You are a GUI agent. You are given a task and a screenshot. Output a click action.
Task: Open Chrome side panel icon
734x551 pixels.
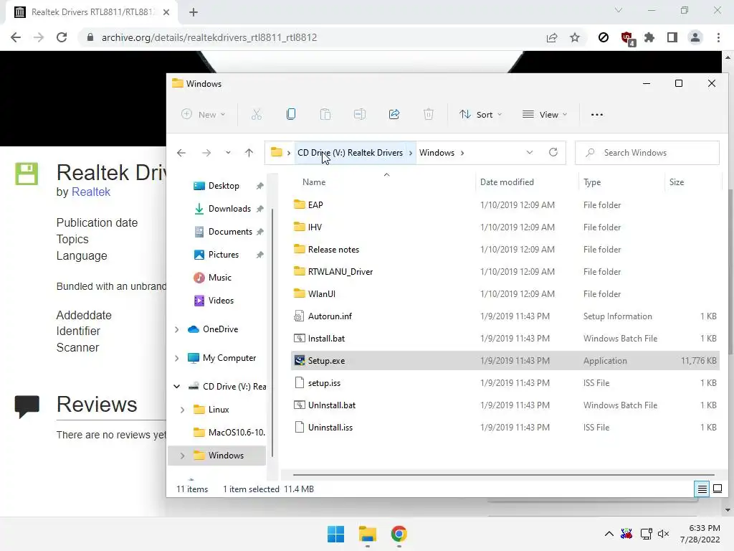(672, 37)
